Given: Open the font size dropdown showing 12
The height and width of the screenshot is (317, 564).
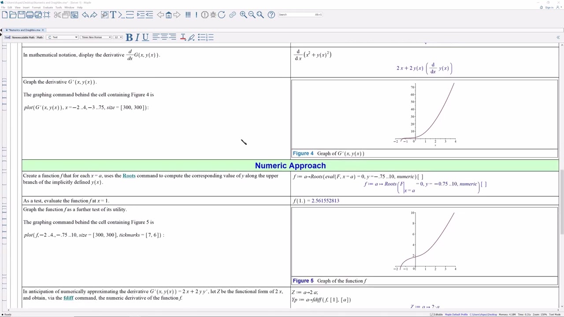Looking at the screenshot, I should pos(118,37).
